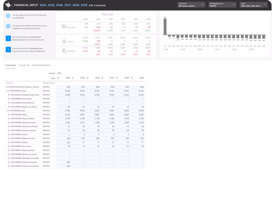Expand CAFI100355 Tilakustannukset row

pos(9,122)
